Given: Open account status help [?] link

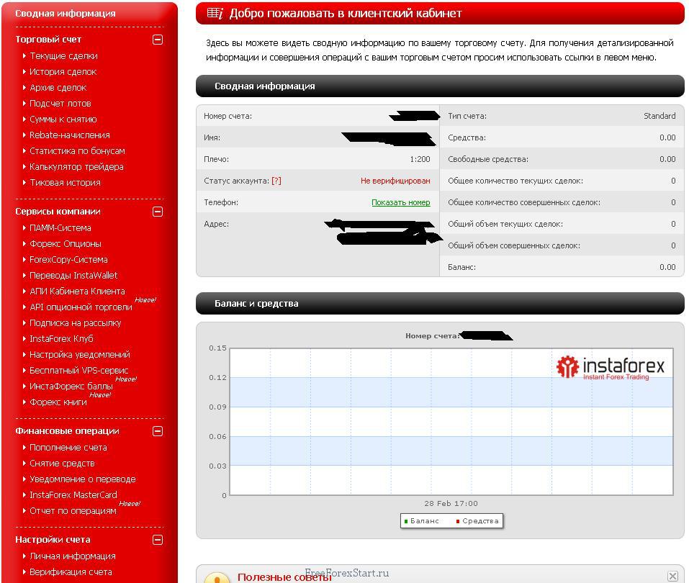Looking at the screenshot, I should (276, 181).
